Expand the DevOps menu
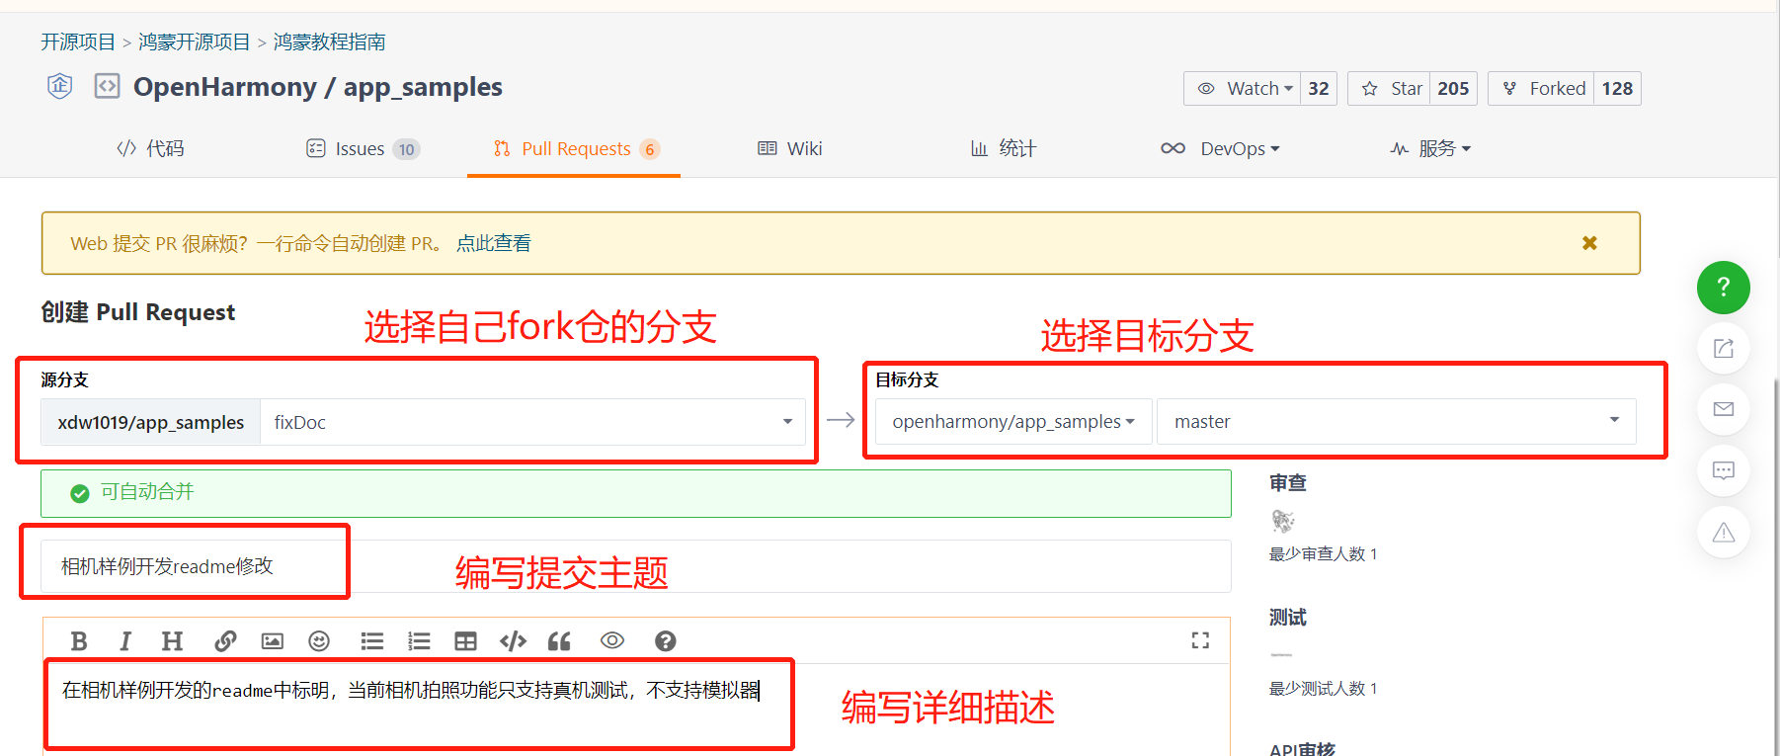The image size is (1780, 756). click(1221, 148)
